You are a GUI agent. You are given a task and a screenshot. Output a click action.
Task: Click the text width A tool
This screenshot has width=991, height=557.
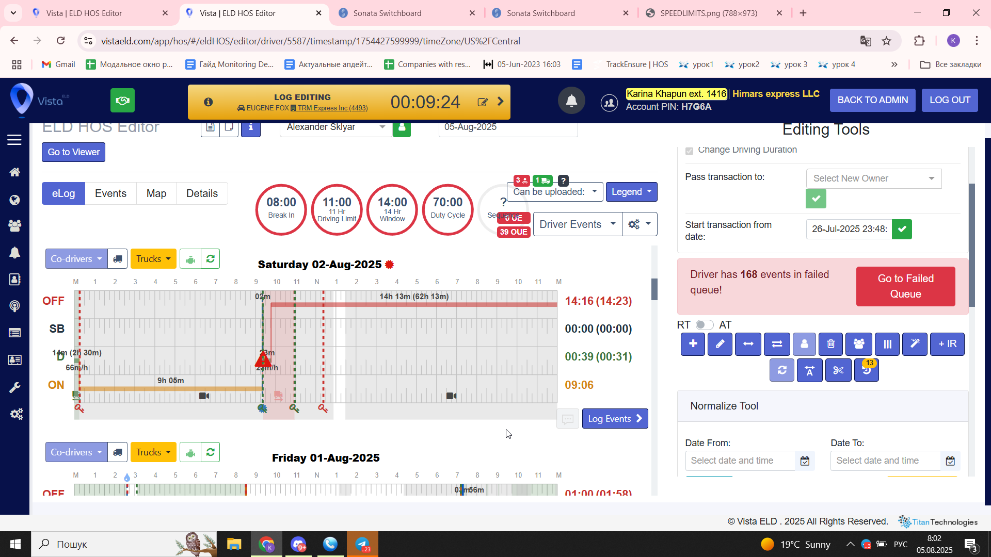tap(809, 370)
